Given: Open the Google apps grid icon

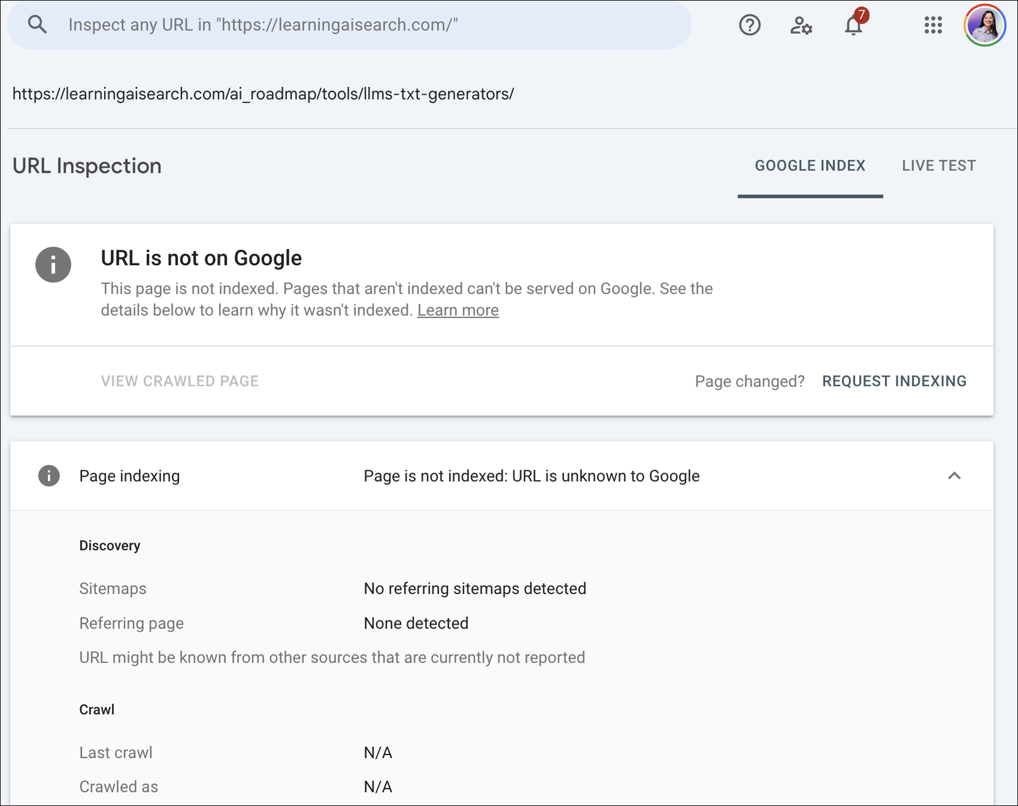Looking at the screenshot, I should 933,25.
